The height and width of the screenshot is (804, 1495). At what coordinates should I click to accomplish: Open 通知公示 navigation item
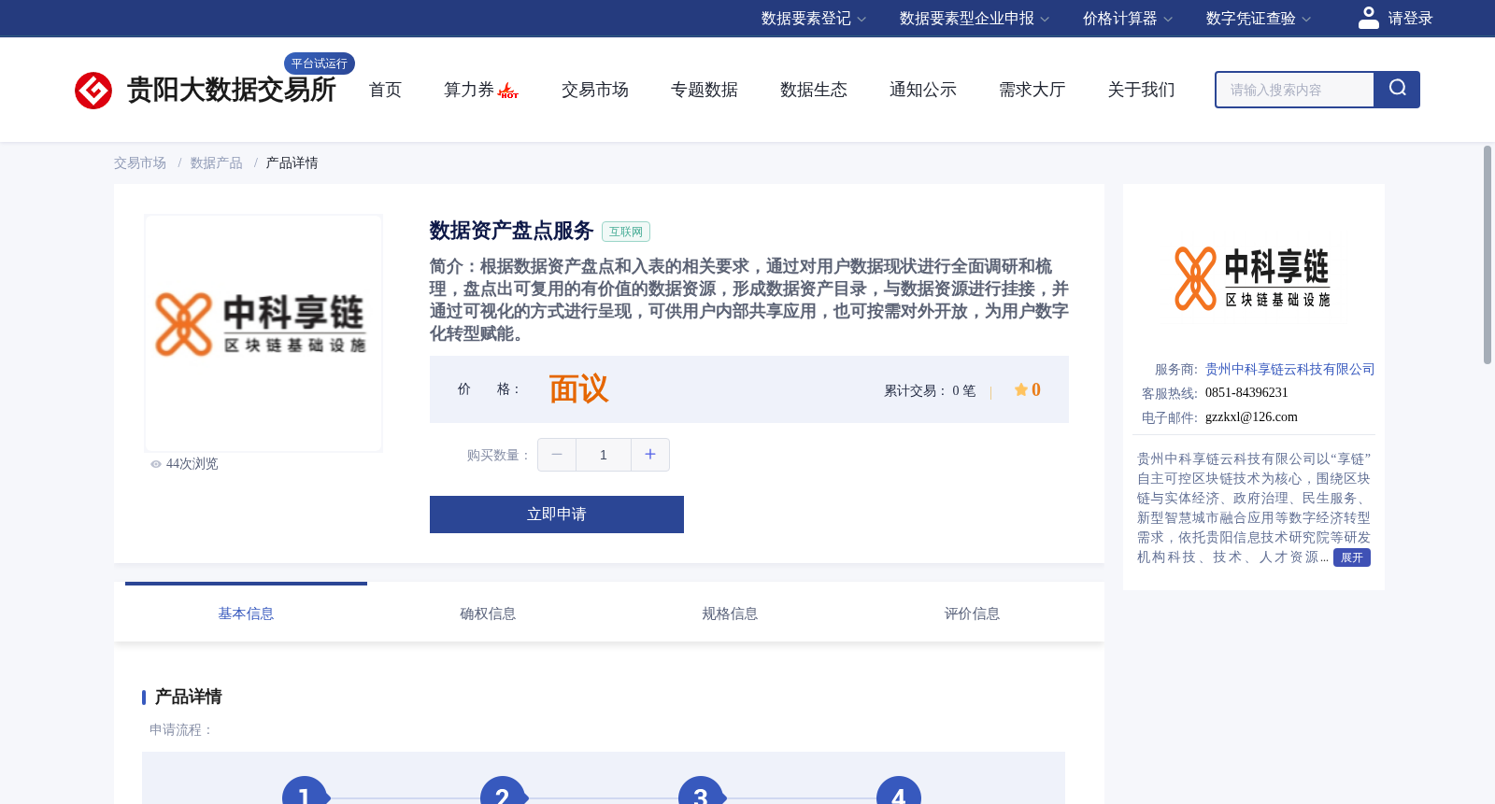(x=923, y=90)
